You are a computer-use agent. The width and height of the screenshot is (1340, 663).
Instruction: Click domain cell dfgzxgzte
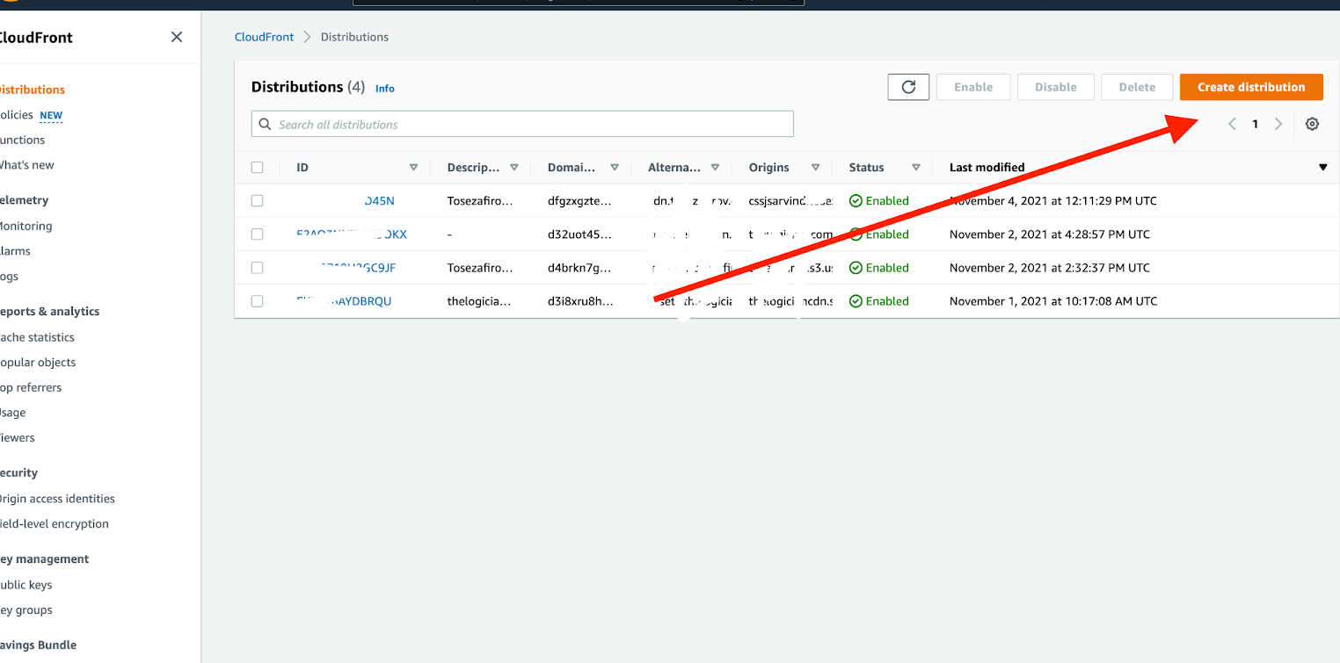579,200
